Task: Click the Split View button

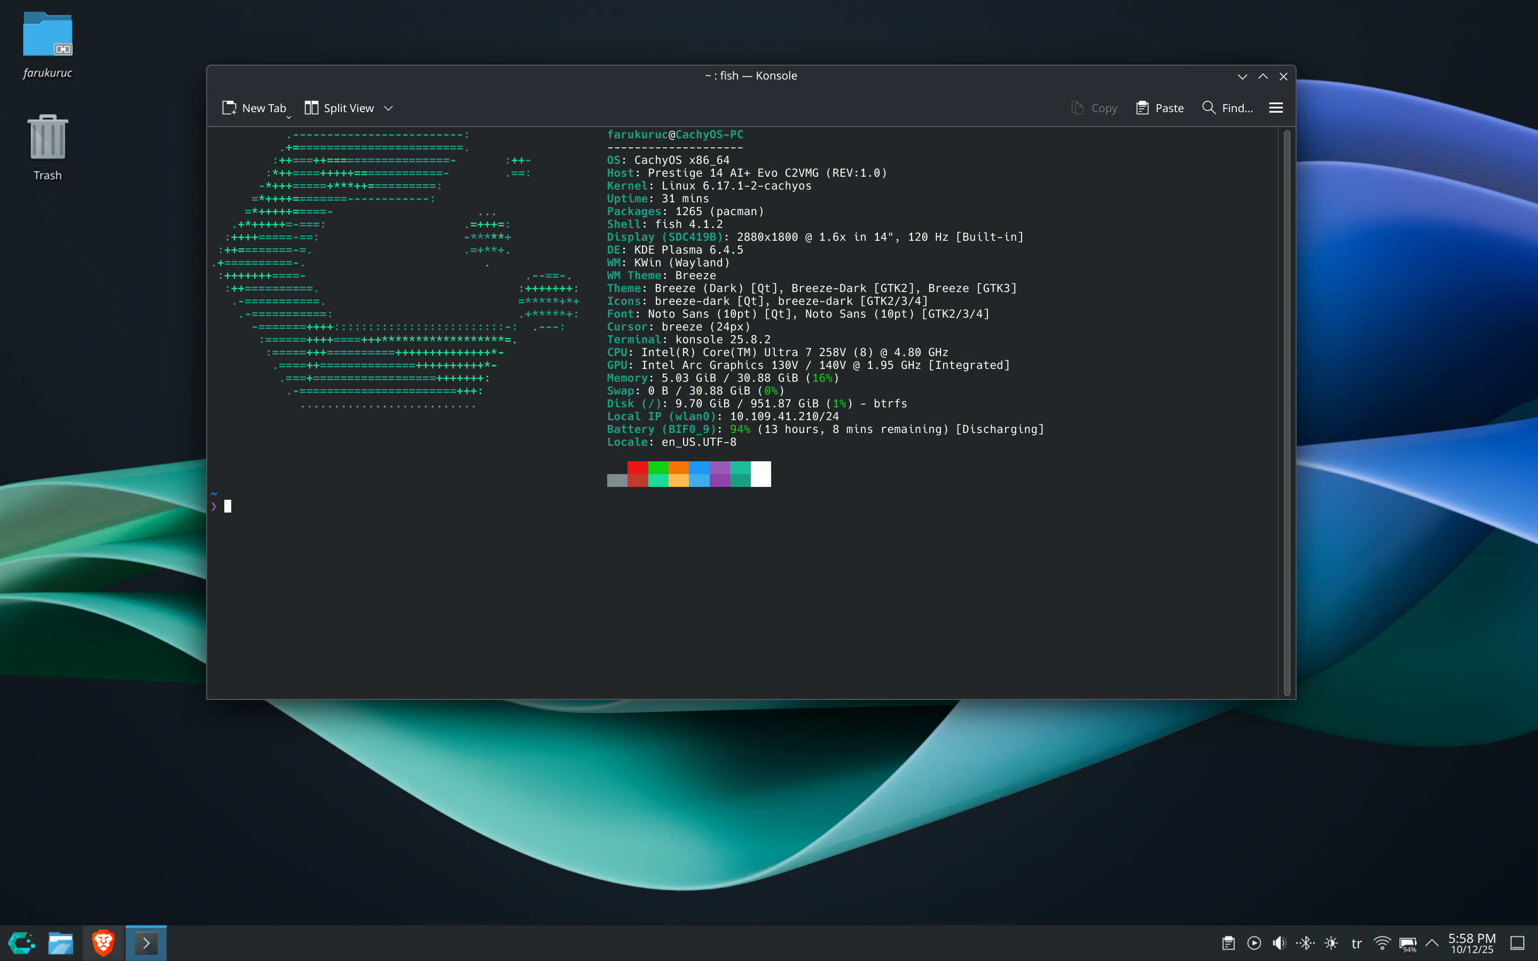Action: 340,108
